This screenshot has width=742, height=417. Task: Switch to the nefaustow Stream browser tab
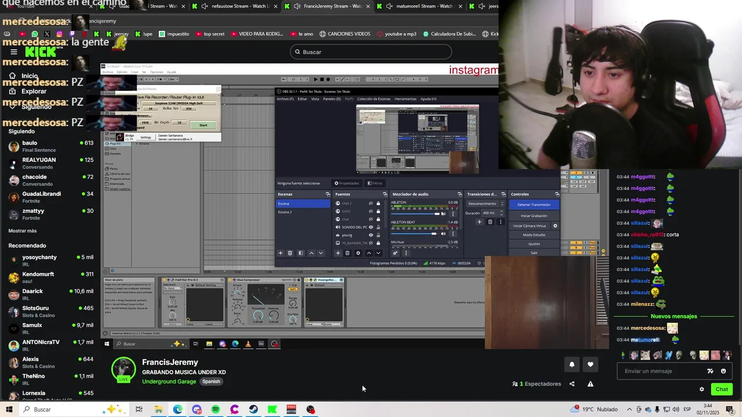(x=235, y=6)
